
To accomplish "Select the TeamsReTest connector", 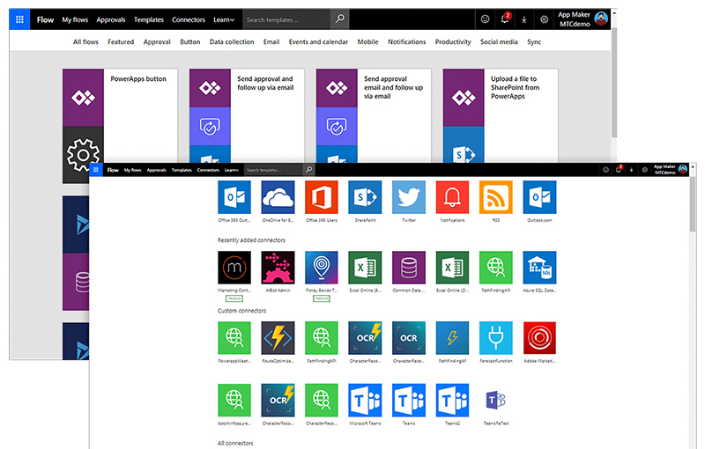I will [496, 401].
